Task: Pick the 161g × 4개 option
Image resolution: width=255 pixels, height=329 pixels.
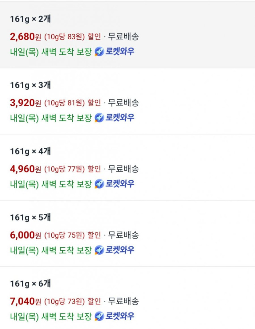Action: (x=31, y=151)
